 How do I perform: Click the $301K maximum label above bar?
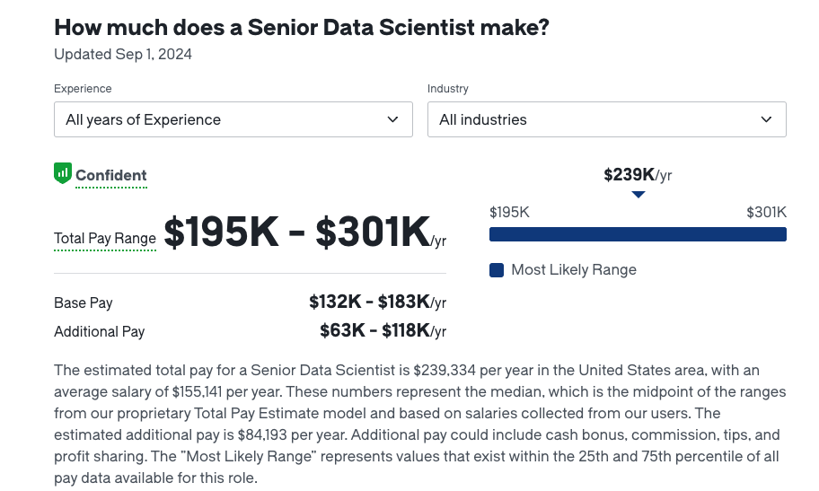(766, 212)
